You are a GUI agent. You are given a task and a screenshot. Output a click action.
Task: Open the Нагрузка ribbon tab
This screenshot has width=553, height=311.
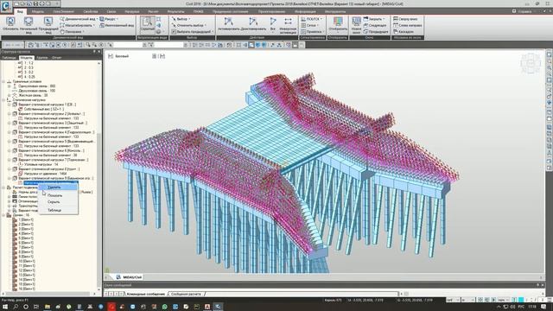pyautogui.click(x=132, y=11)
